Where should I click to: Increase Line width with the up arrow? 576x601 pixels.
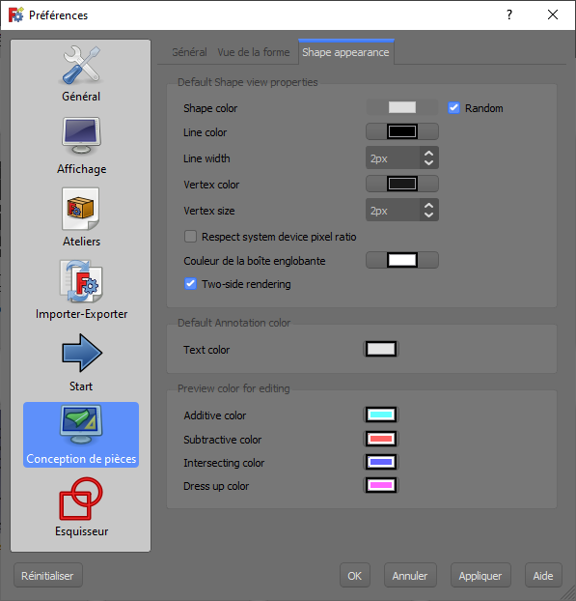(428, 153)
